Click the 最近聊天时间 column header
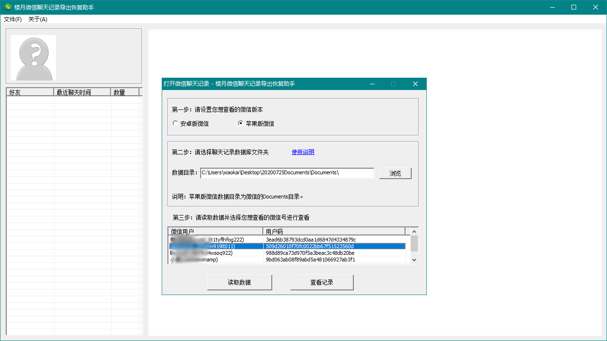The image size is (607, 341). 83,92
